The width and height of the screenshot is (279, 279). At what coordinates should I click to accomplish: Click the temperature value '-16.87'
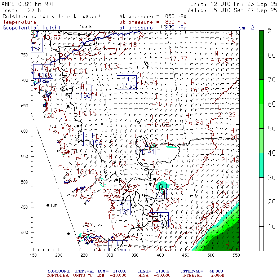tap(222, 60)
